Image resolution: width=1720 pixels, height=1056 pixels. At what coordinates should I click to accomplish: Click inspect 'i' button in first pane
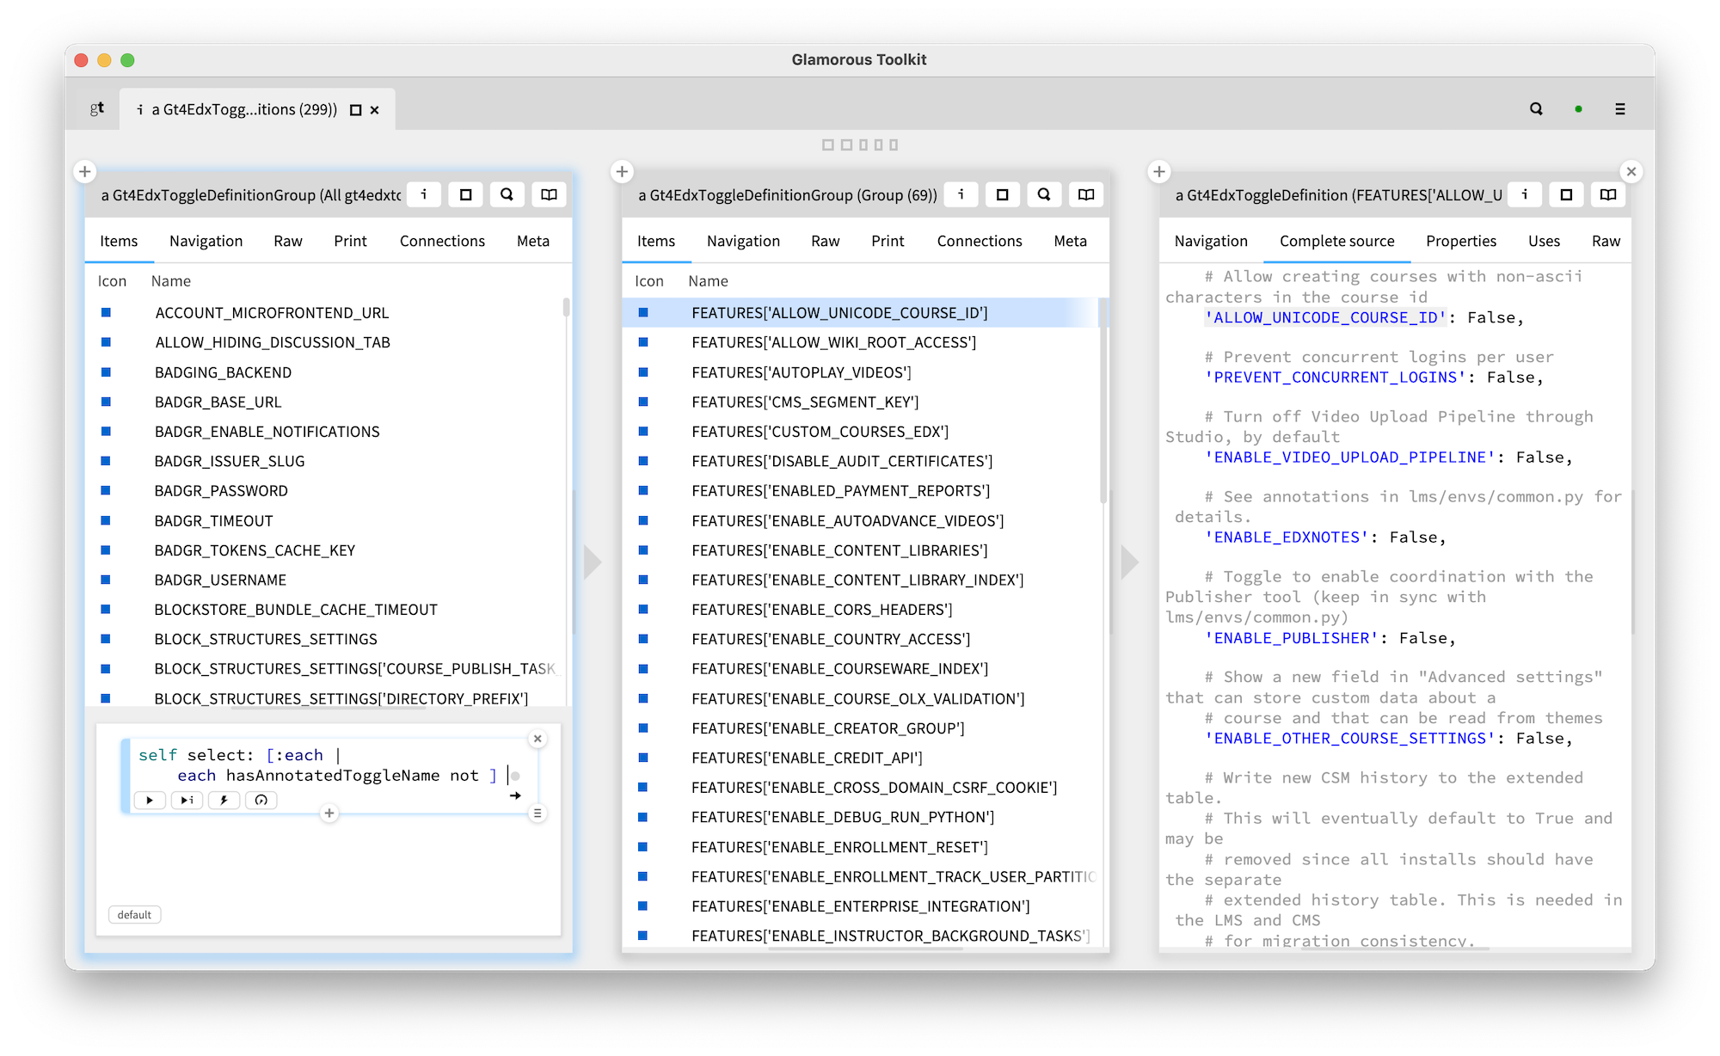tap(424, 194)
